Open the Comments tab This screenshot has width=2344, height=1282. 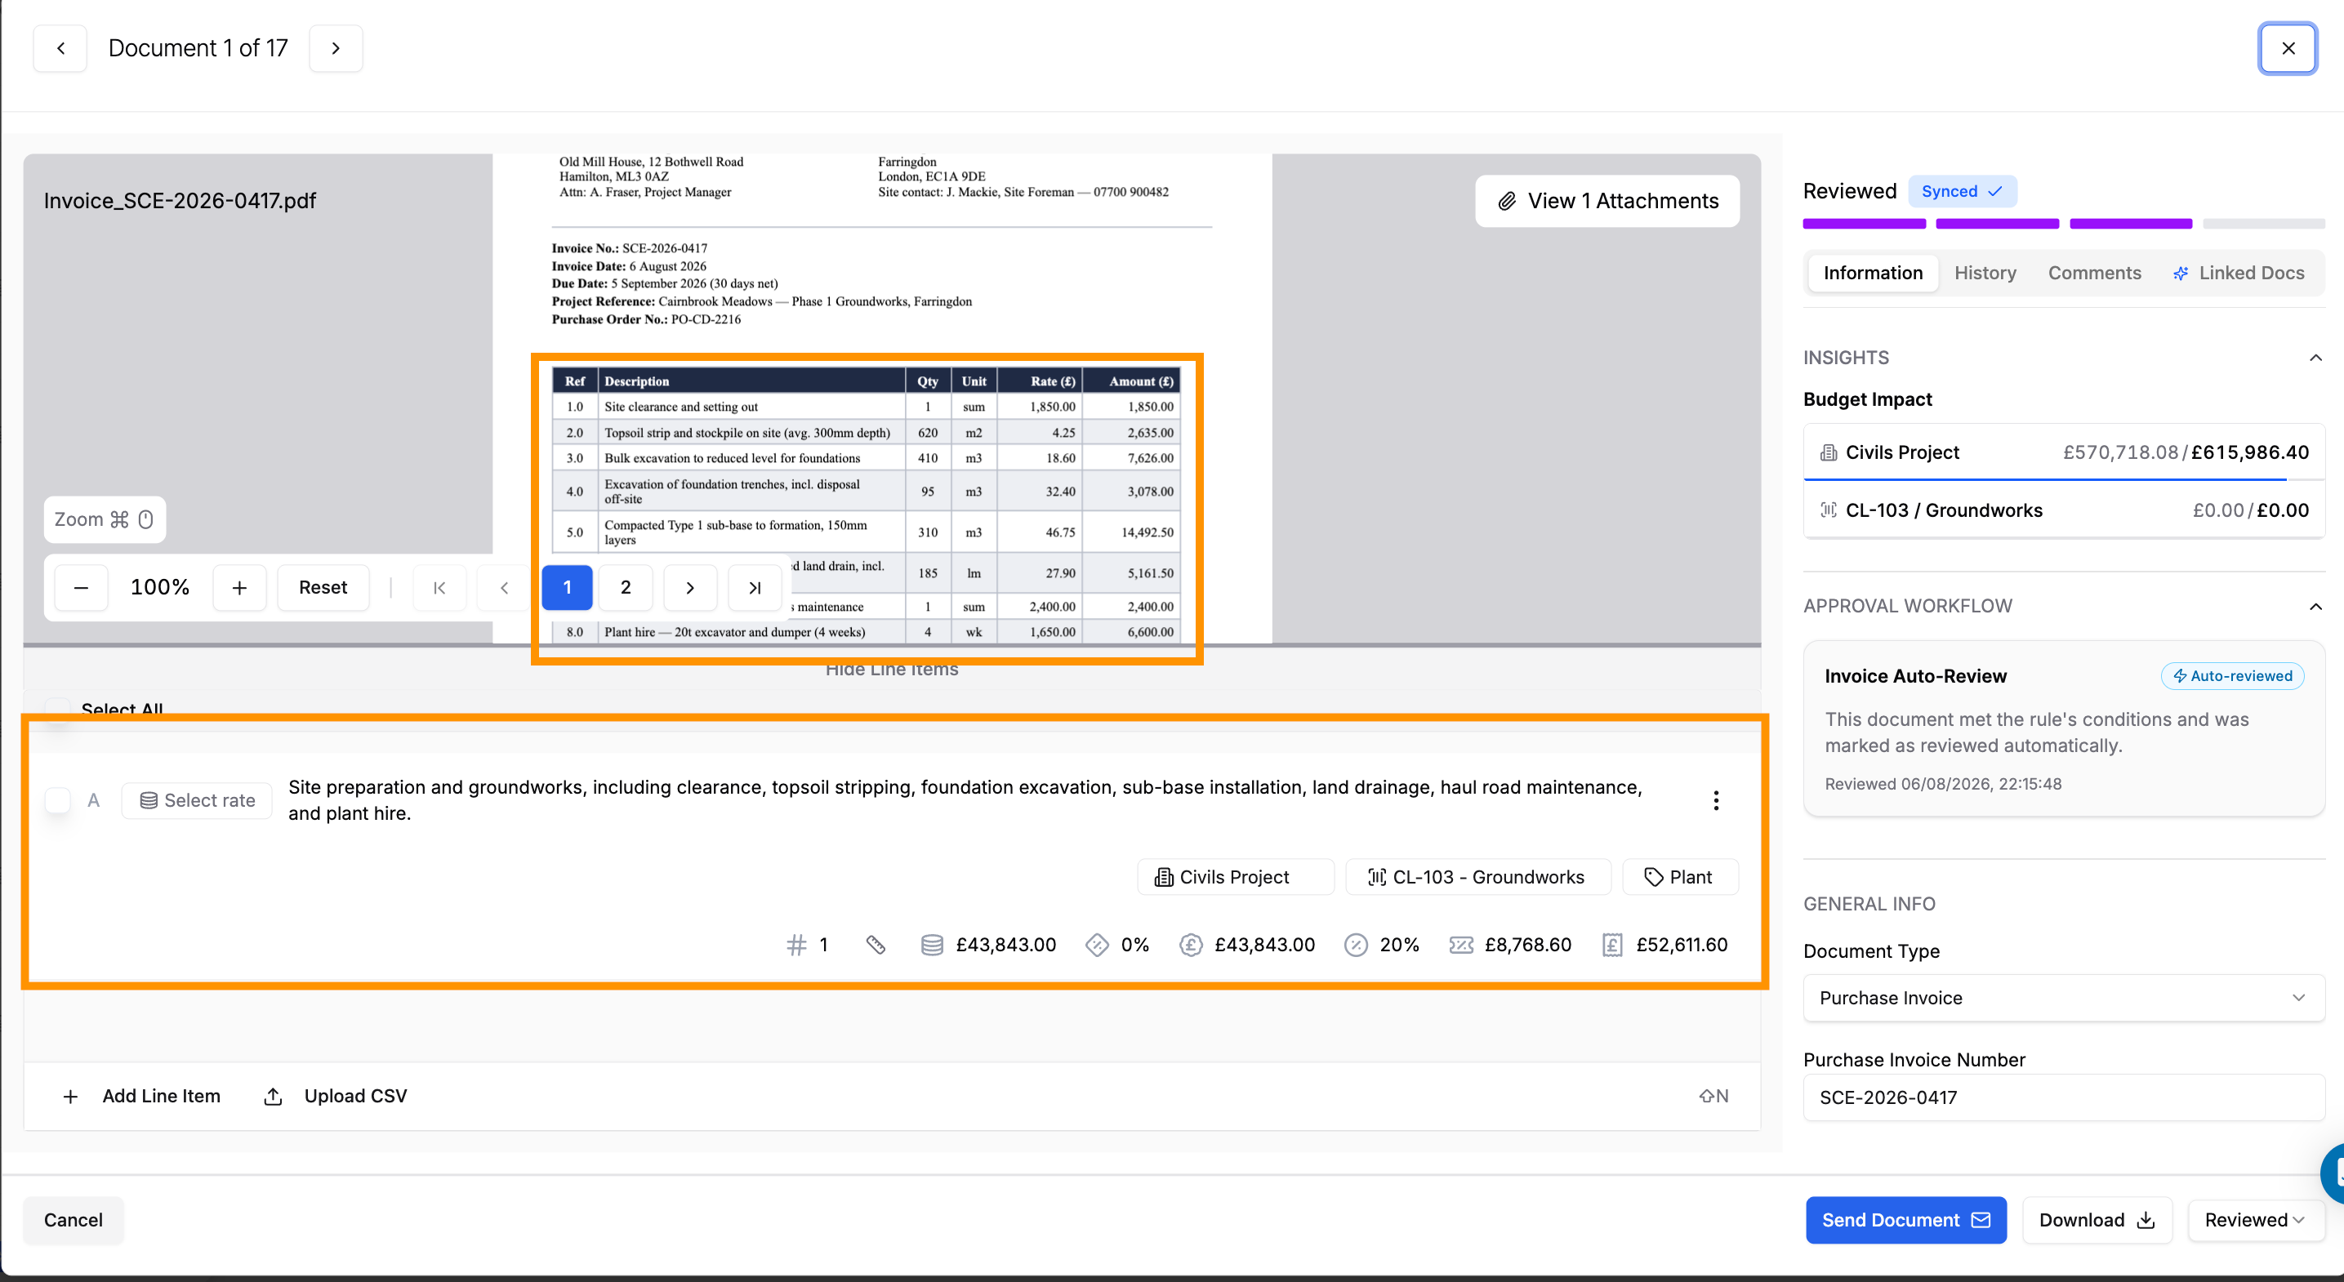point(2094,273)
